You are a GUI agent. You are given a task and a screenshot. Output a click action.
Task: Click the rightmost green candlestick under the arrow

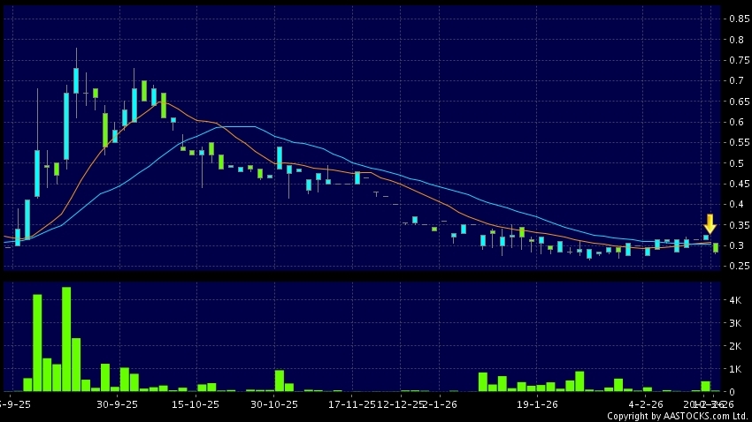[x=715, y=248]
